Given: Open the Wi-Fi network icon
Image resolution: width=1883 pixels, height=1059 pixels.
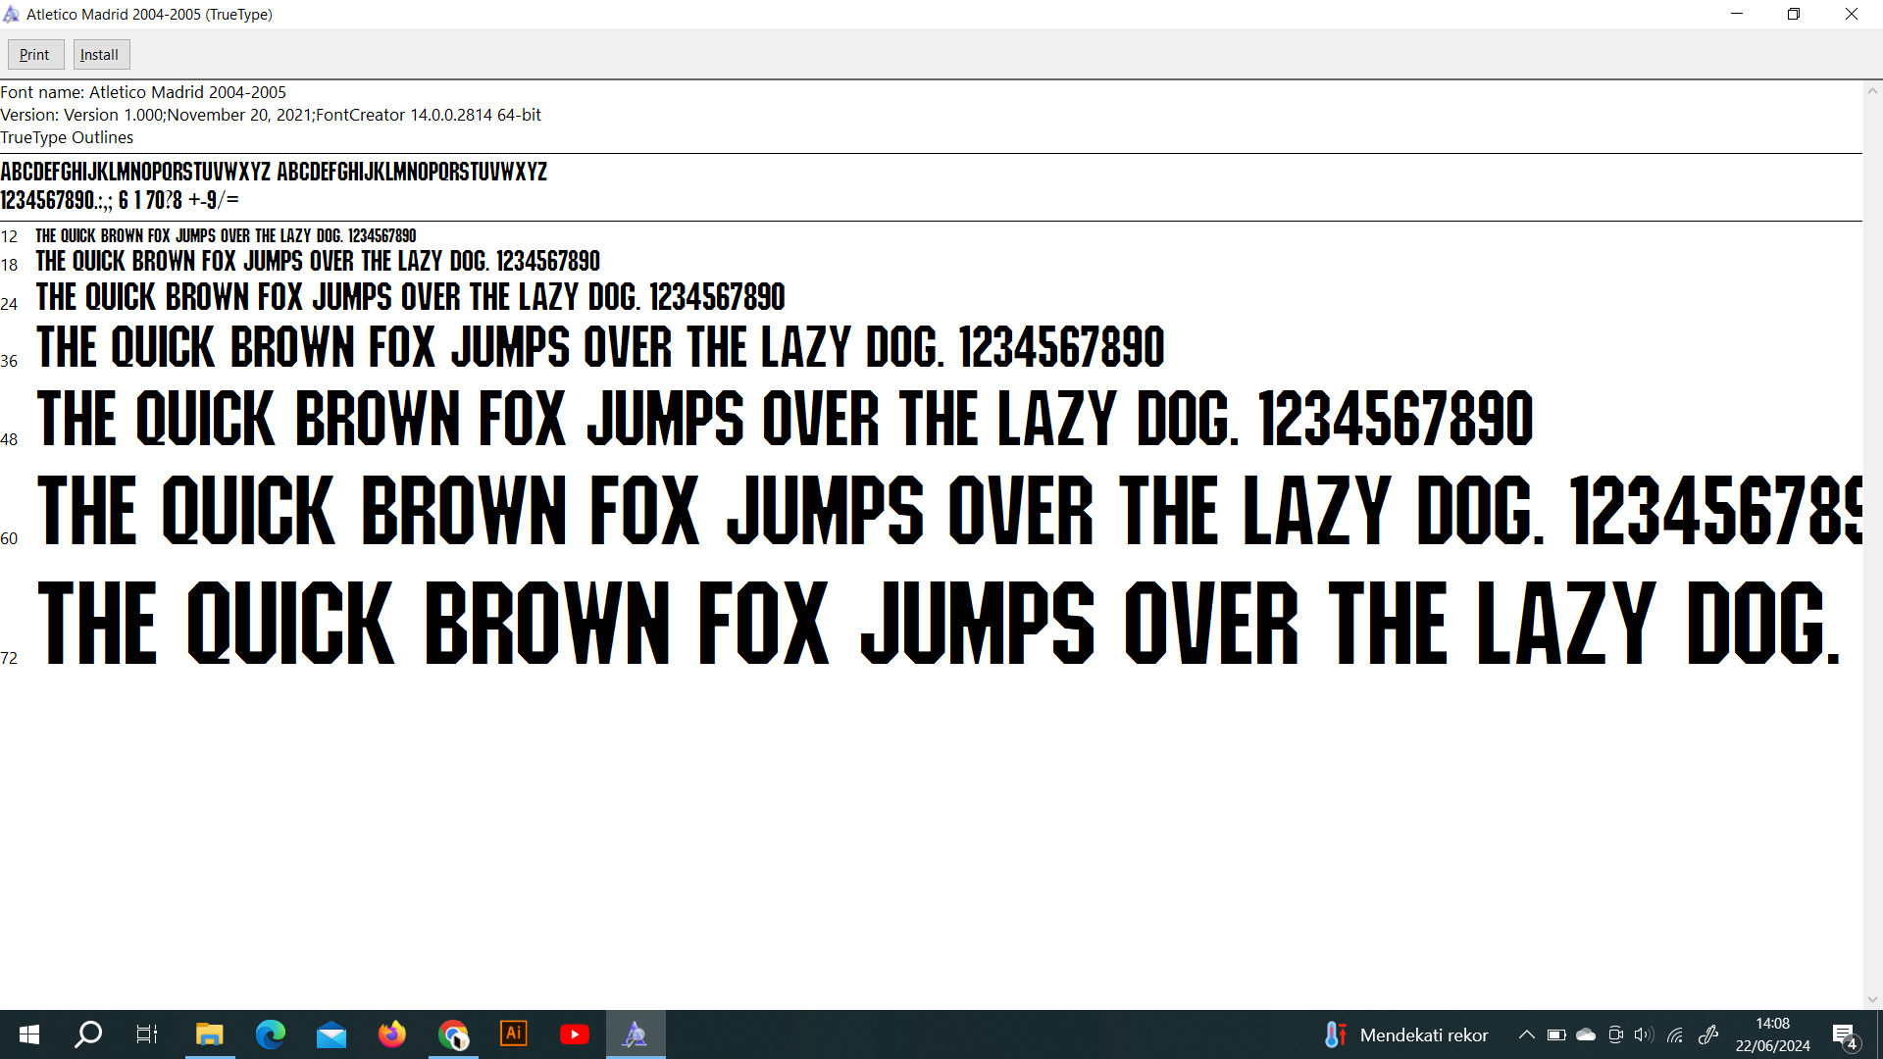Looking at the screenshot, I should click(x=1675, y=1034).
